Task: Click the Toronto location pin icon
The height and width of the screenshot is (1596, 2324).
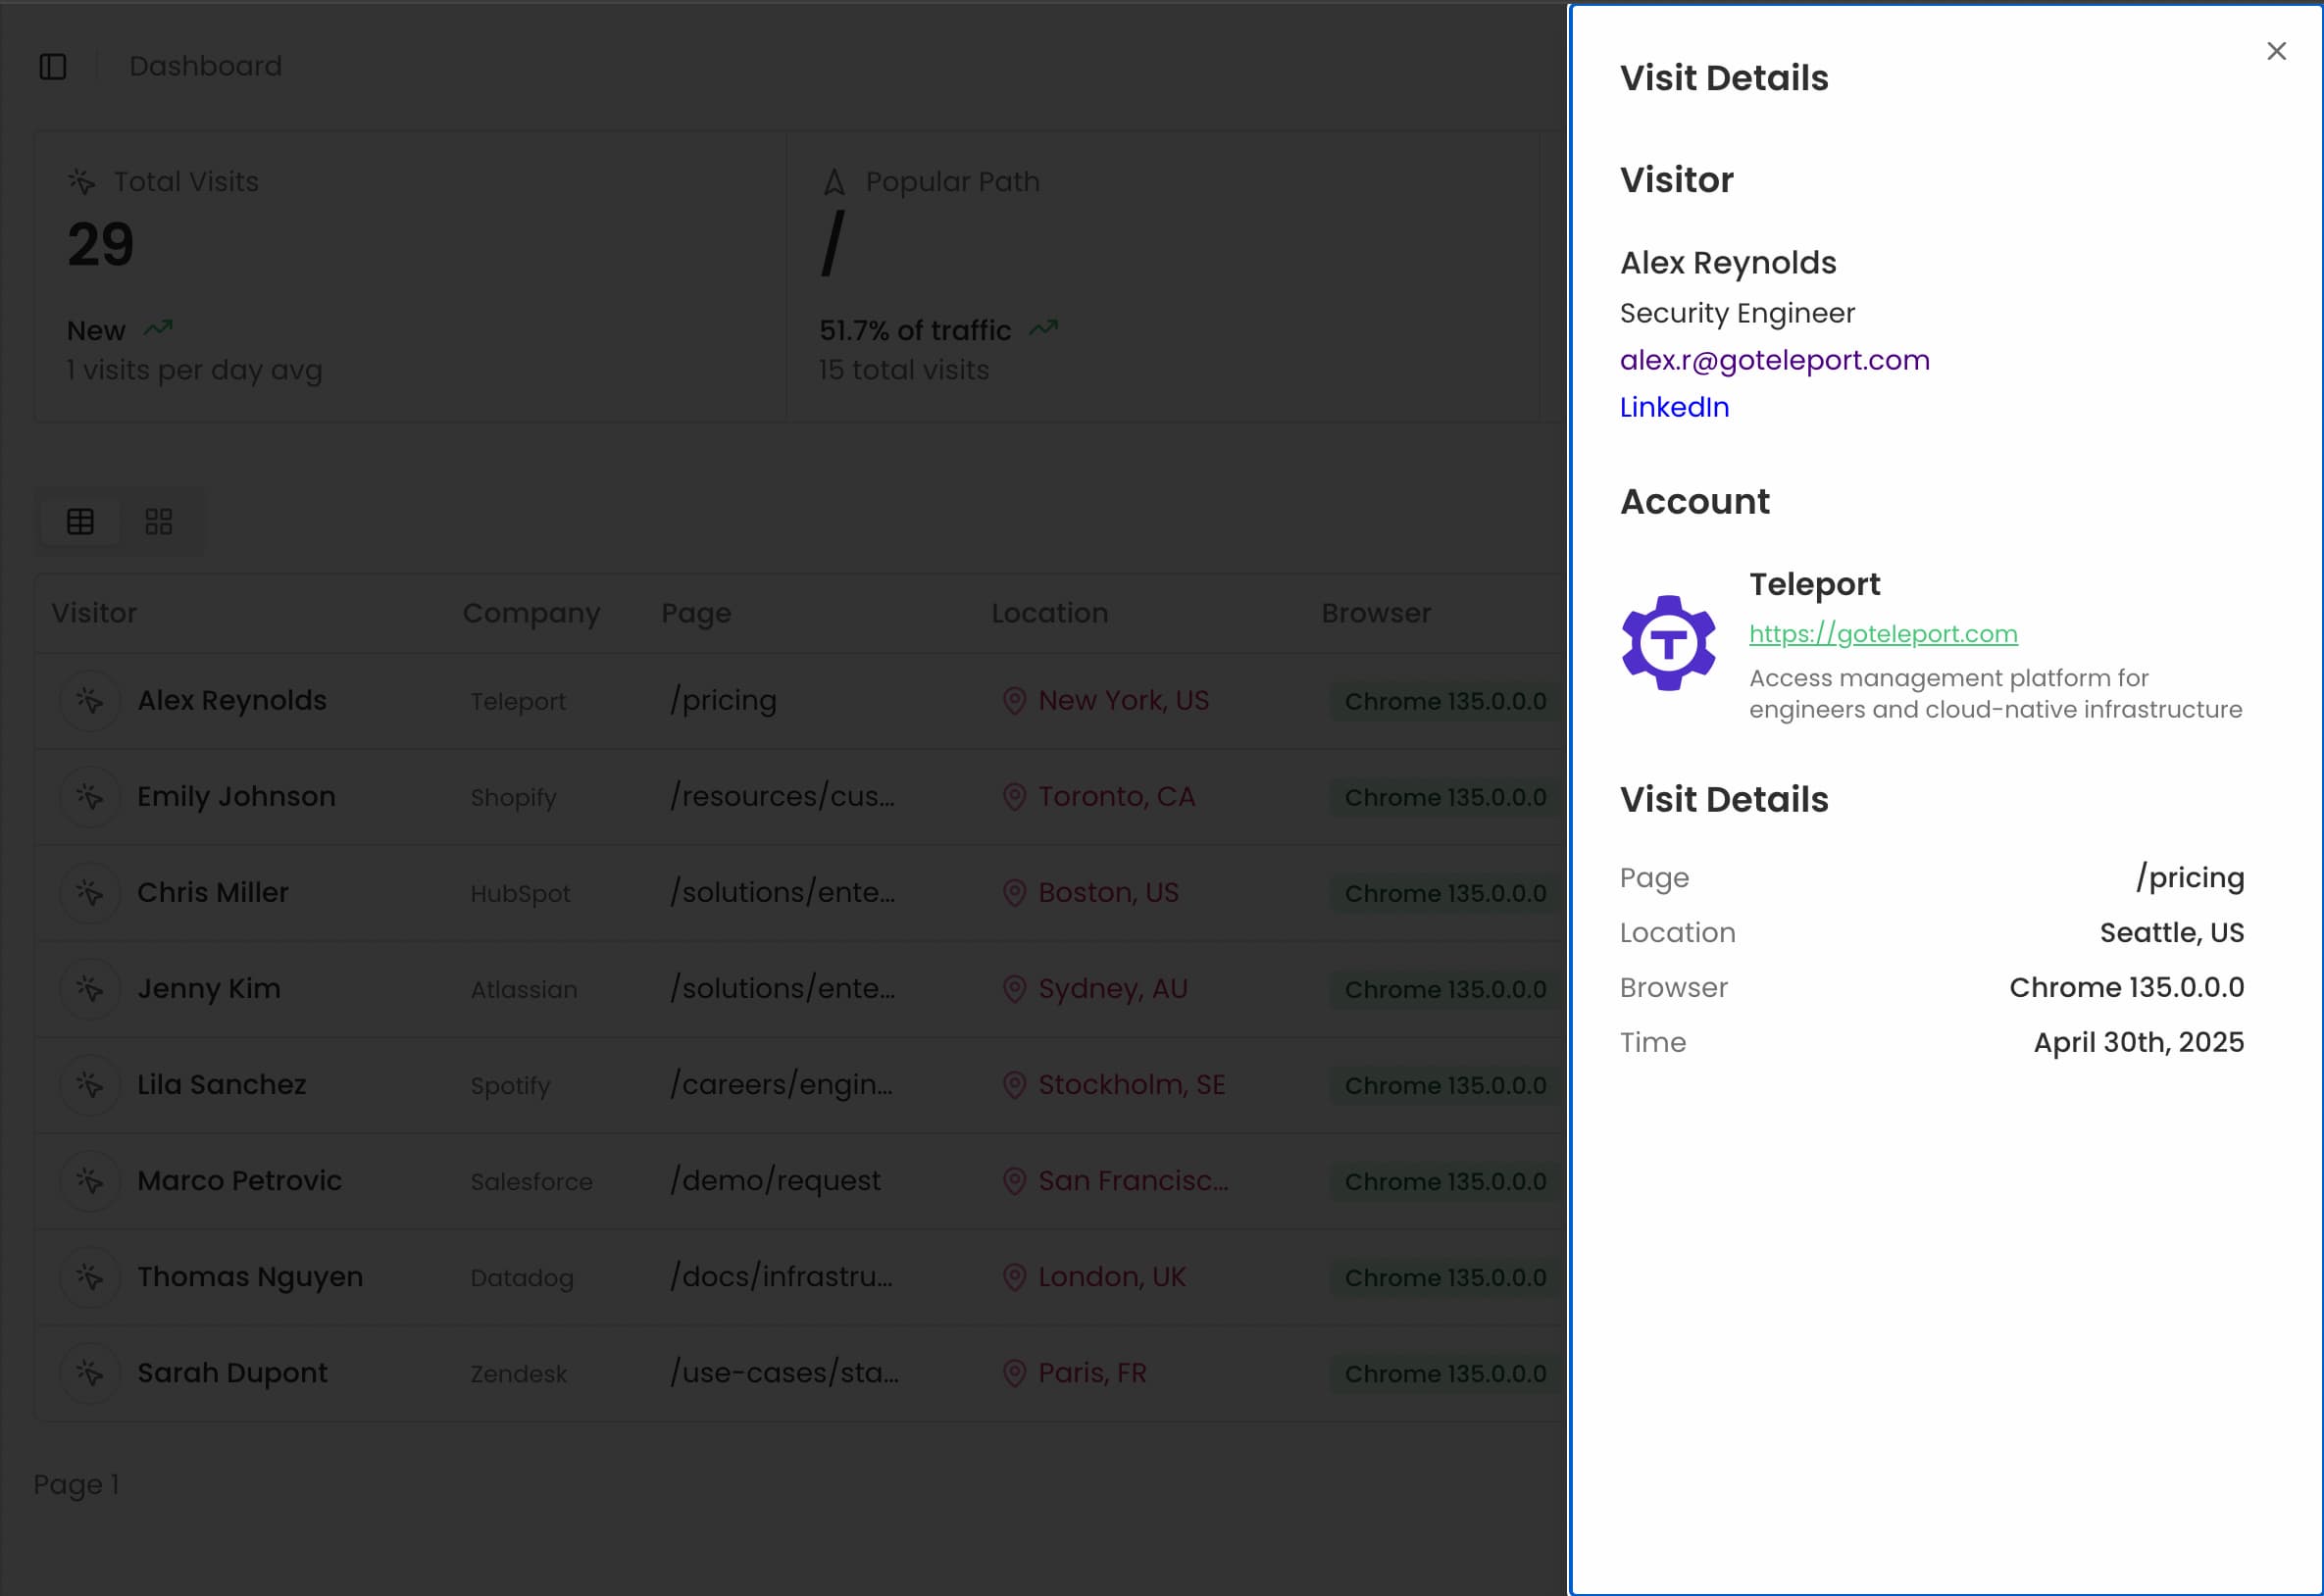Action: pos(1014,797)
